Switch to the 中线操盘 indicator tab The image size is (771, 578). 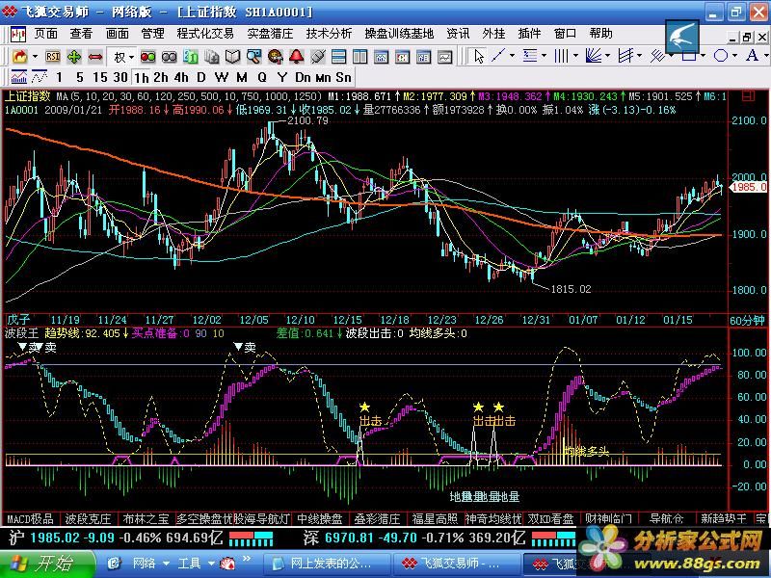point(320,518)
